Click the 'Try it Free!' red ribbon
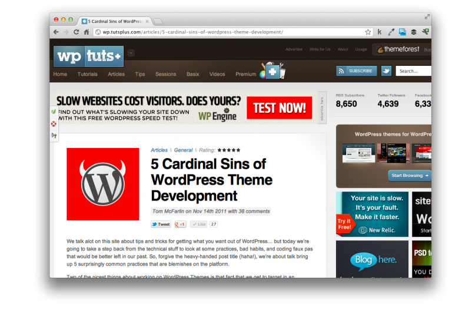Image resolution: width=452 pixels, height=319 pixels. coord(344,224)
